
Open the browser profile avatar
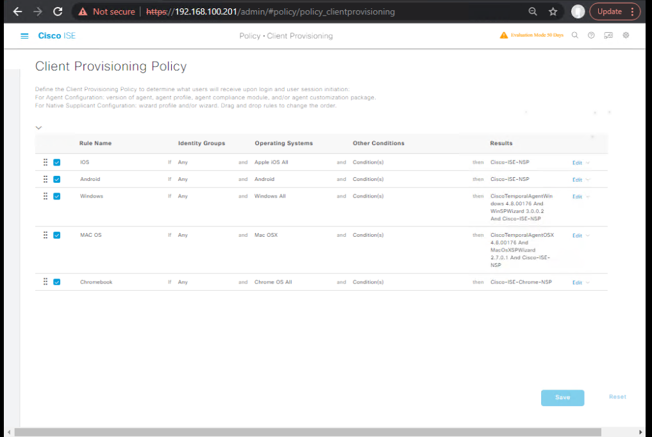pyautogui.click(x=578, y=12)
